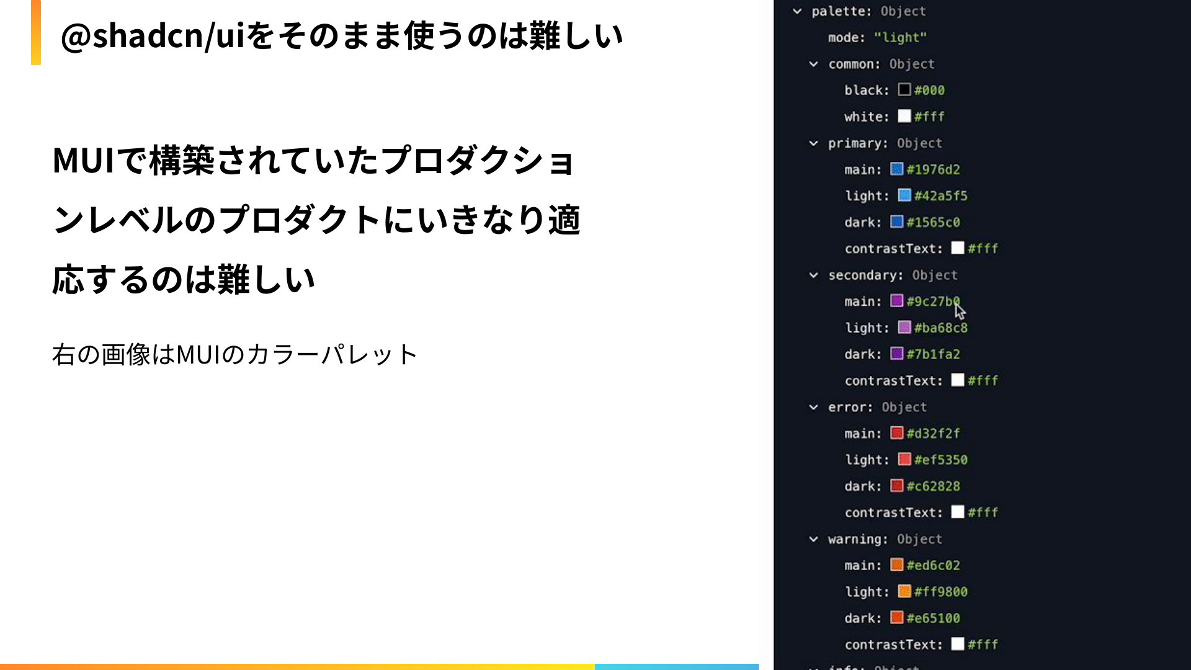This screenshot has height=670, width=1191.
Task: Click the #ef5350 hex value text
Action: pos(940,460)
